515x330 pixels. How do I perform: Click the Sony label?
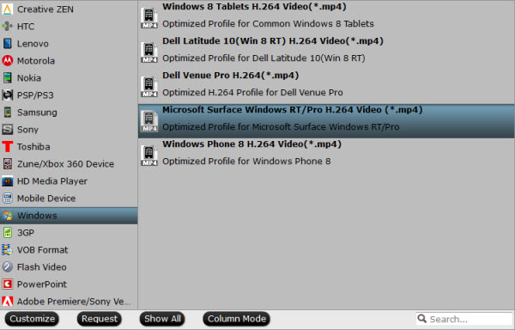click(x=27, y=130)
